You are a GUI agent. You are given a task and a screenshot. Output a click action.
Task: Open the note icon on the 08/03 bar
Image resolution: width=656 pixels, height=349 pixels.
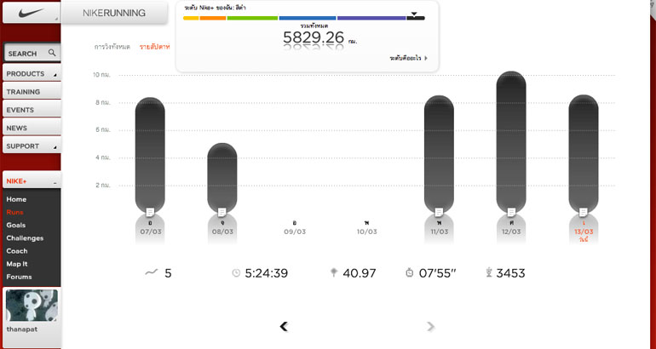[x=222, y=210]
